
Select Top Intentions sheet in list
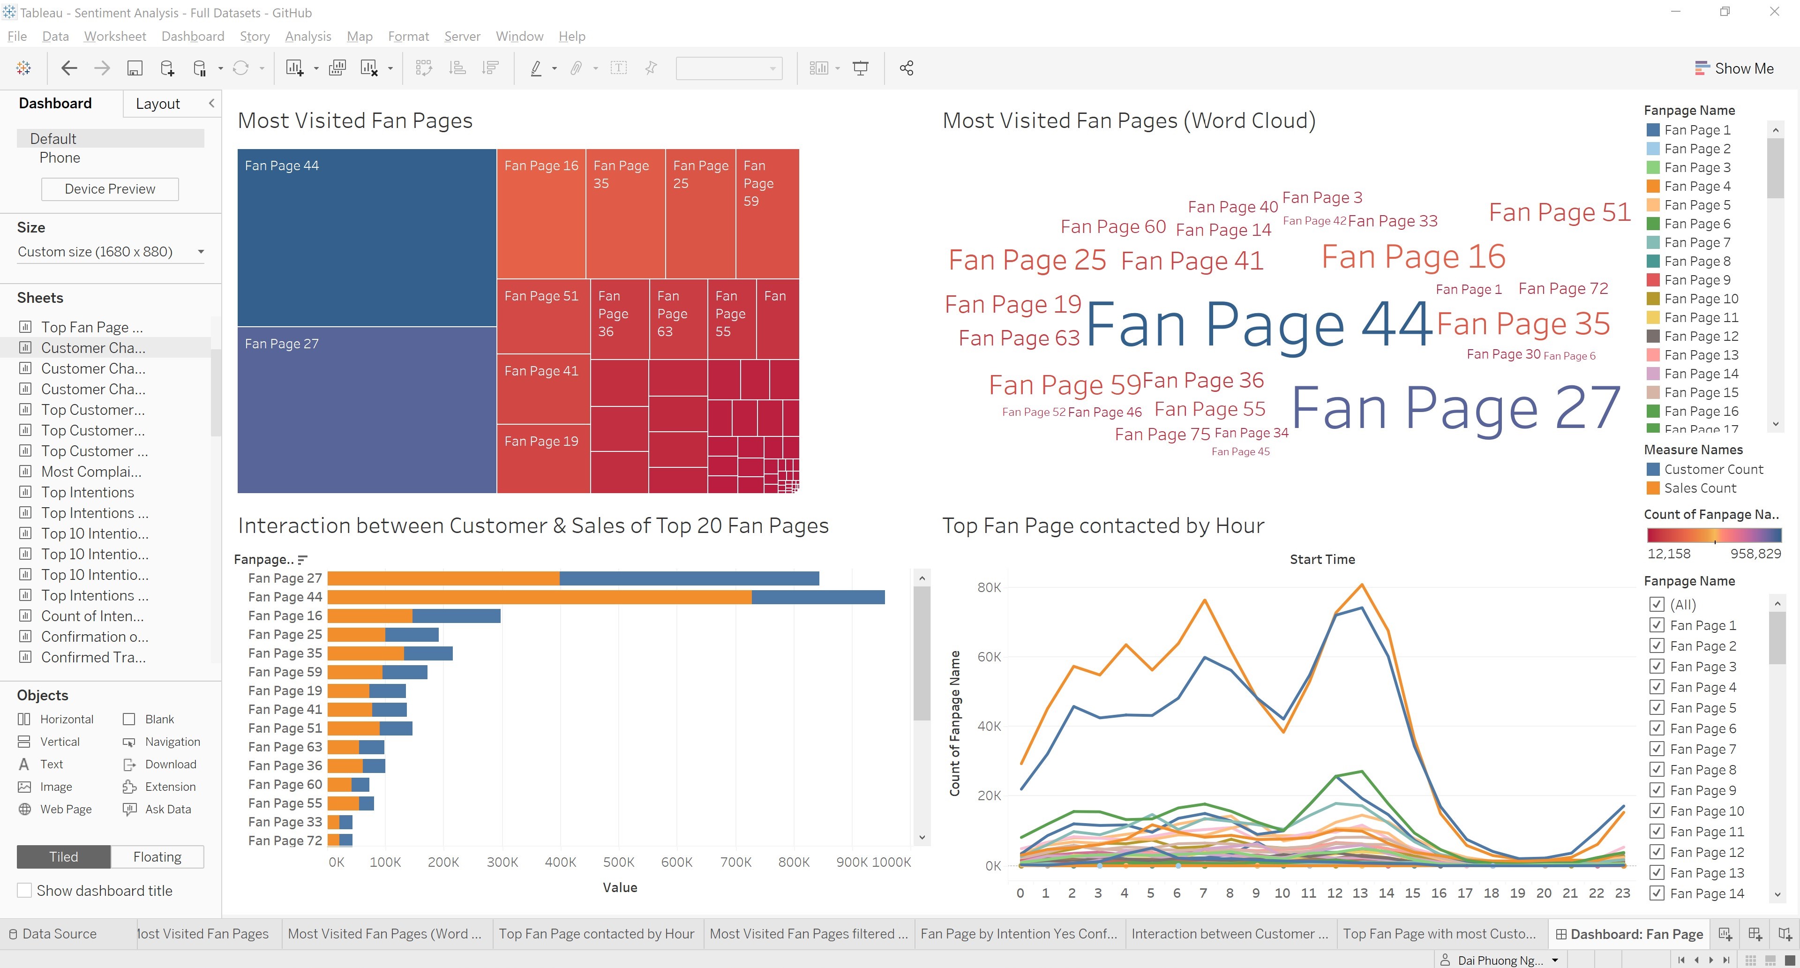click(x=87, y=492)
